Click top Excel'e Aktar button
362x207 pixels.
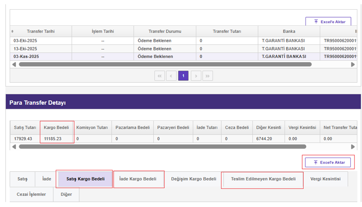328,21
